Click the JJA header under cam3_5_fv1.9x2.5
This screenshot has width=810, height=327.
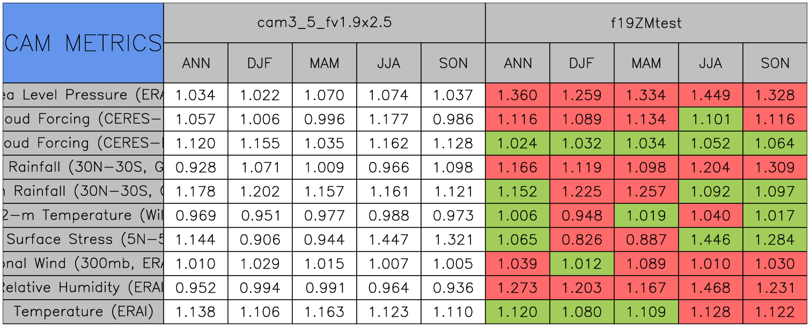(388, 63)
